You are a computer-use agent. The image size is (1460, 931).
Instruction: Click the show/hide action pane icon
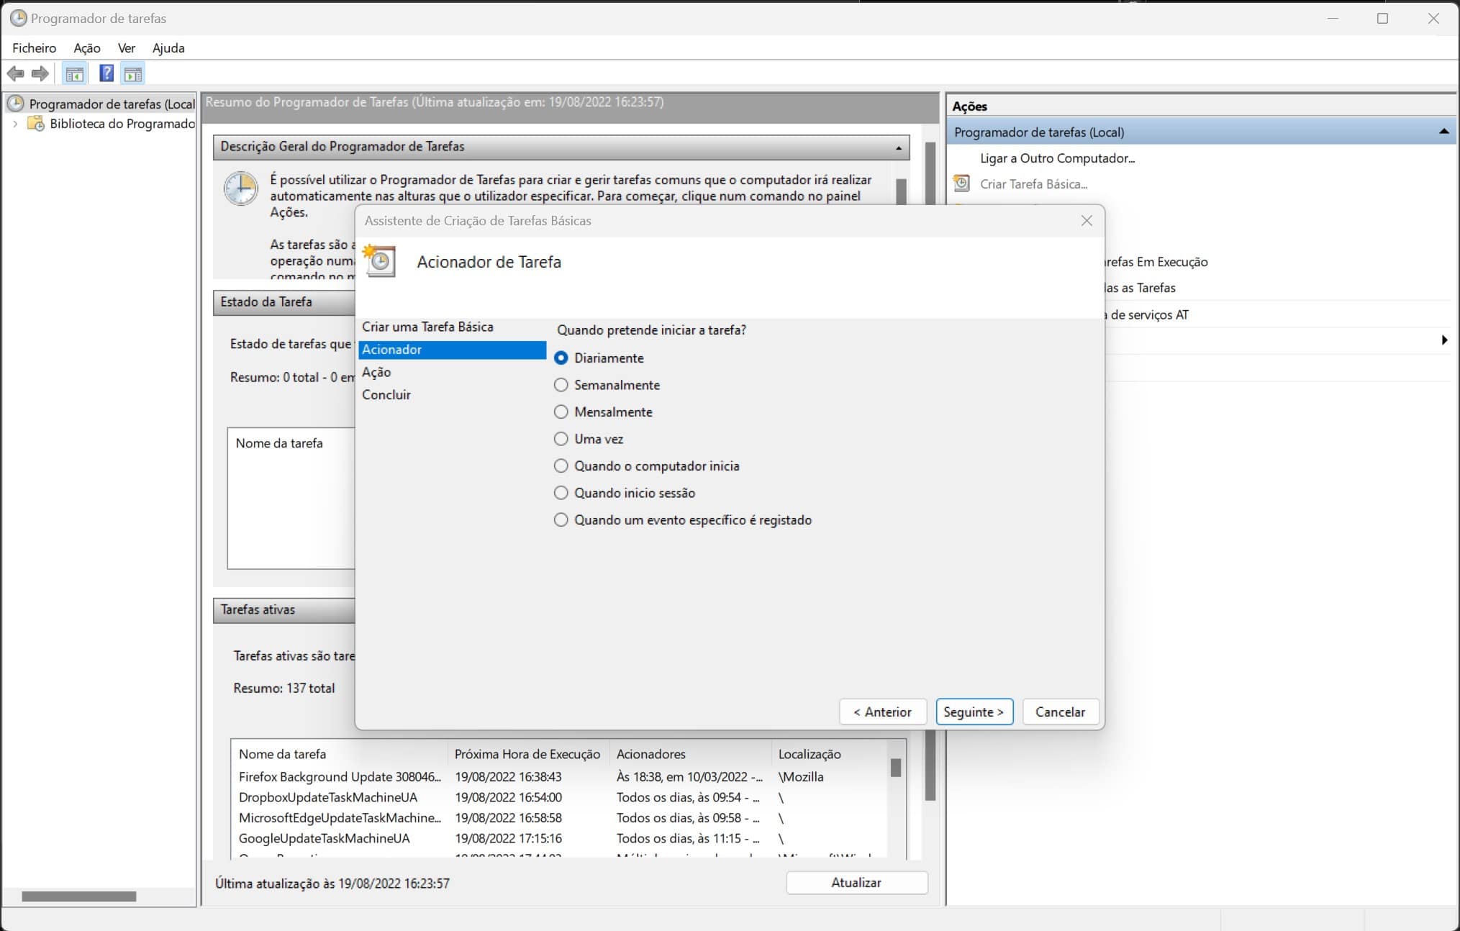coord(133,73)
